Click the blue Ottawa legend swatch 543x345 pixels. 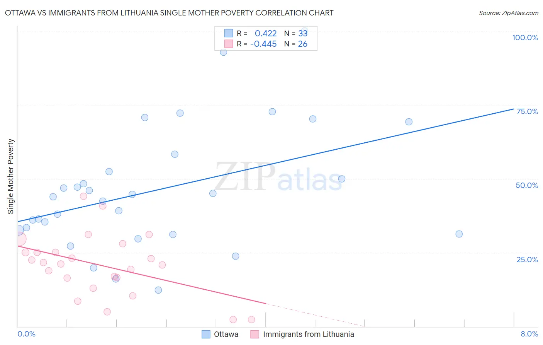coord(206,334)
